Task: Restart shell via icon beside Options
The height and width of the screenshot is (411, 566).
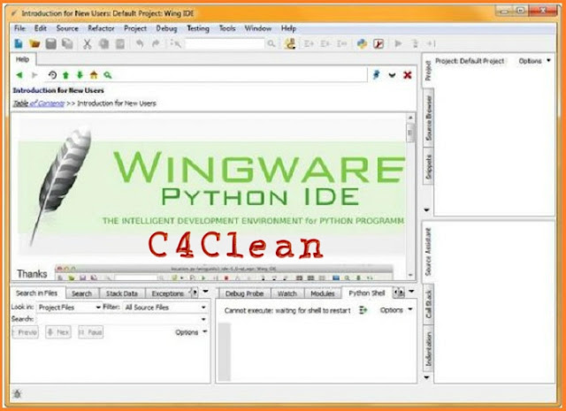Action: tap(363, 310)
